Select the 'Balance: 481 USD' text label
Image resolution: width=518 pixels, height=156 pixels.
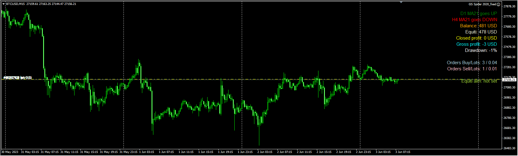point(479,26)
